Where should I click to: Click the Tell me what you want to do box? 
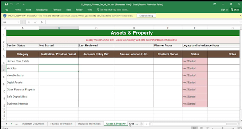click(113, 10)
